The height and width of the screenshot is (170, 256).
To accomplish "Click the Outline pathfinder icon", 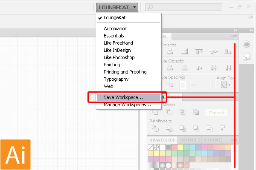I will point(210,128).
